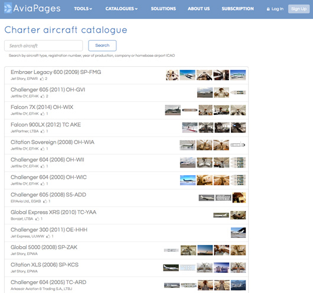Click thumbs-up icon for Challenger 300 OE-HHH
The image size is (313, 293).
coord(48,236)
